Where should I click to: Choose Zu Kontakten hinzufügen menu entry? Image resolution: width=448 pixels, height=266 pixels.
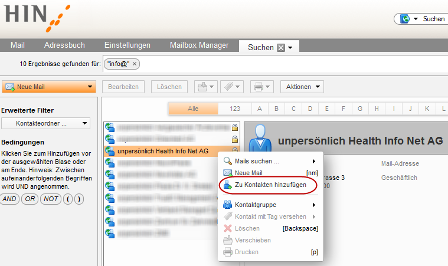pyautogui.click(x=270, y=185)
